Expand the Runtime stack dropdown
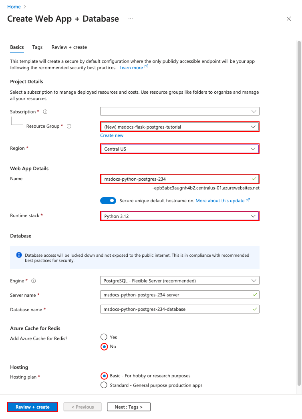 253,216
